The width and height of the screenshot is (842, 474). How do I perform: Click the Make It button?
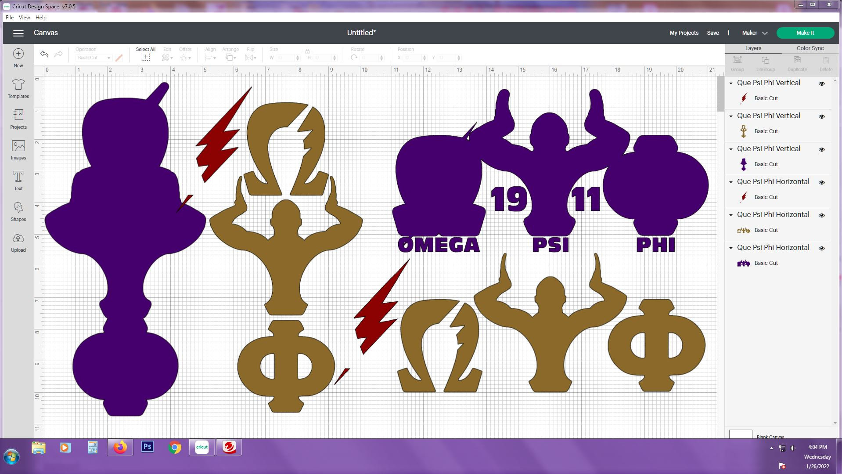tap(806, 33)
